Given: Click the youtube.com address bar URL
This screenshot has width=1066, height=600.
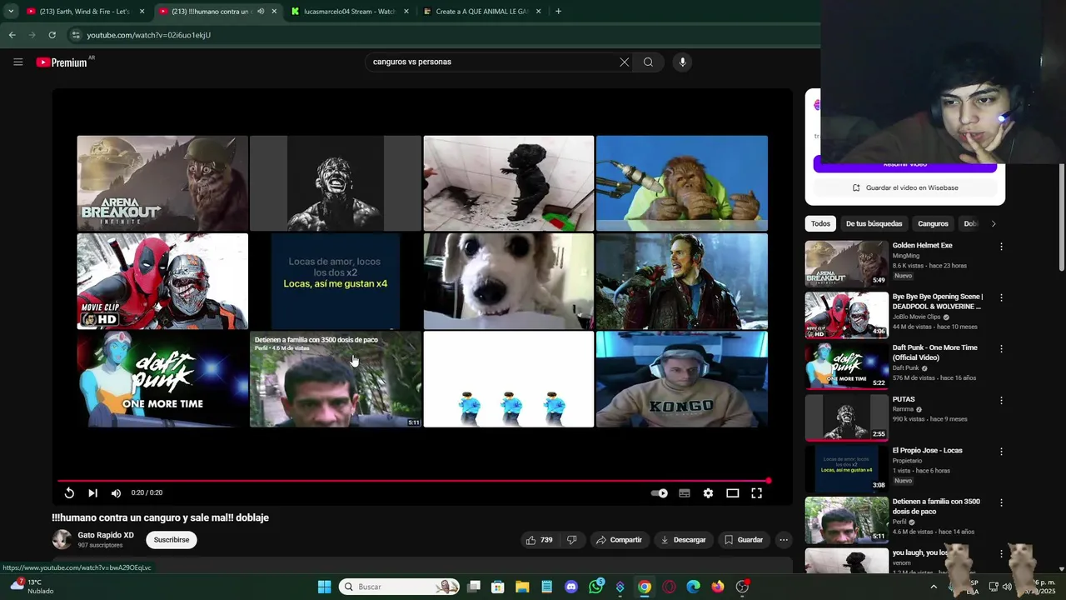Looking at the screenshot, I should click(148, 35).
